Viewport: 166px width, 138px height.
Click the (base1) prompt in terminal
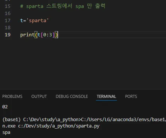coord(11,120)
